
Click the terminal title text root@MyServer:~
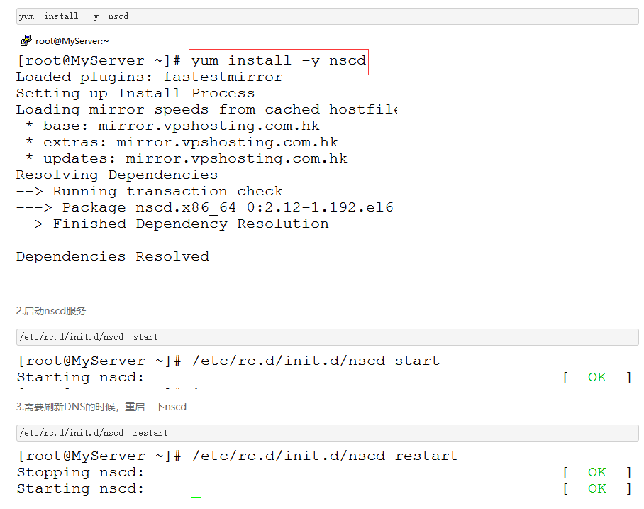click(x=72, y=41)
